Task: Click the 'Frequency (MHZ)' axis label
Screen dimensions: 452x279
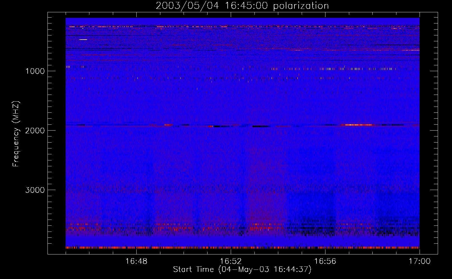Action: pyautogui.click(x=16, y=134)
